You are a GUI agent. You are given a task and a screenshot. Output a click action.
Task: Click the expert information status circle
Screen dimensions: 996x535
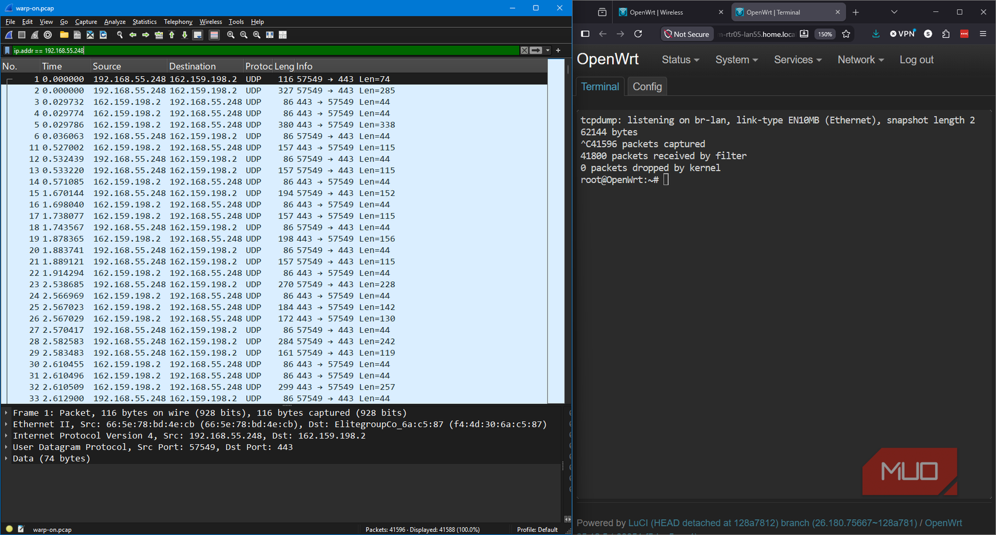(9, 529)
